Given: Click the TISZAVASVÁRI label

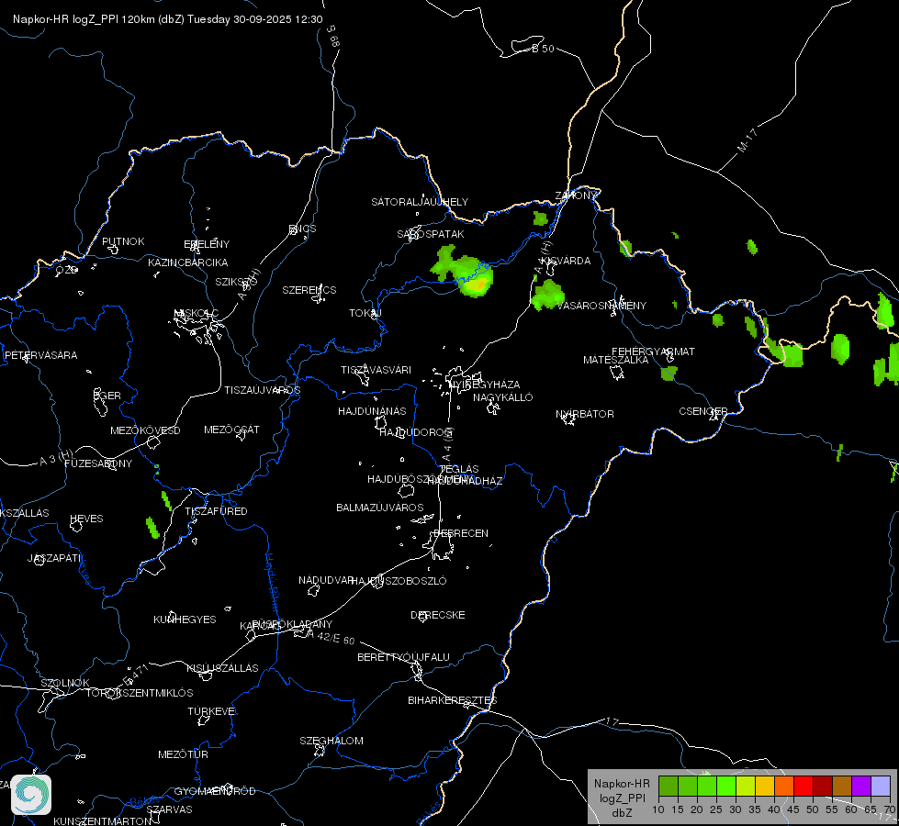Looking at the screenshot, I should (376, 370).
